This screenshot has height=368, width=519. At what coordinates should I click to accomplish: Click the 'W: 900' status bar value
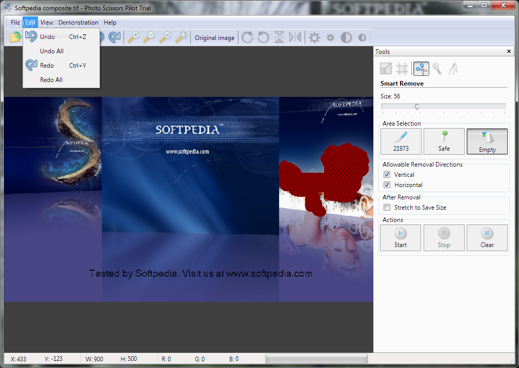tap(94, 359)
